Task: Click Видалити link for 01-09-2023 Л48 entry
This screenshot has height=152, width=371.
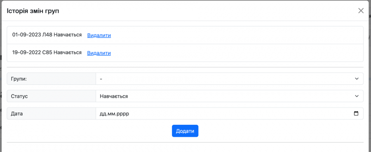Action: [99, 35]
